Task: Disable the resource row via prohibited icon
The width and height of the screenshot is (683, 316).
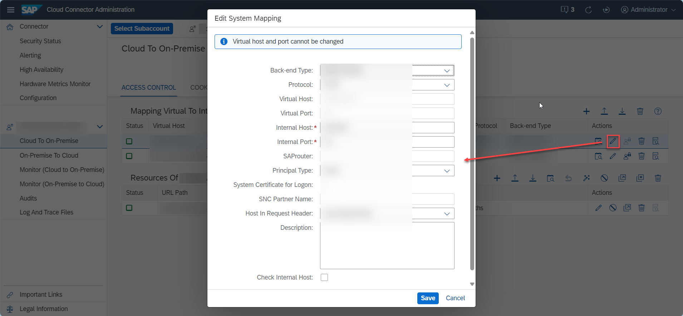Action: tap(613, 208)
